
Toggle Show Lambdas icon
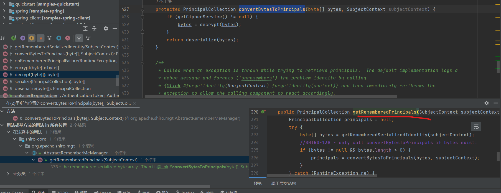(x=67, y=38)
